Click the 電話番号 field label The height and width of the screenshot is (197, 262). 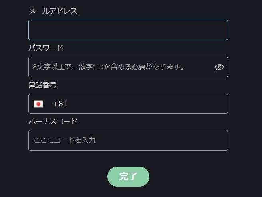point(42,85)
